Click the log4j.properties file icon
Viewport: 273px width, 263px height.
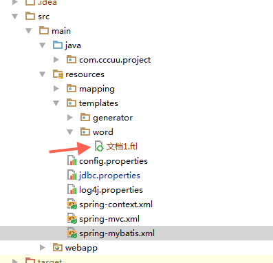(72, 189)
